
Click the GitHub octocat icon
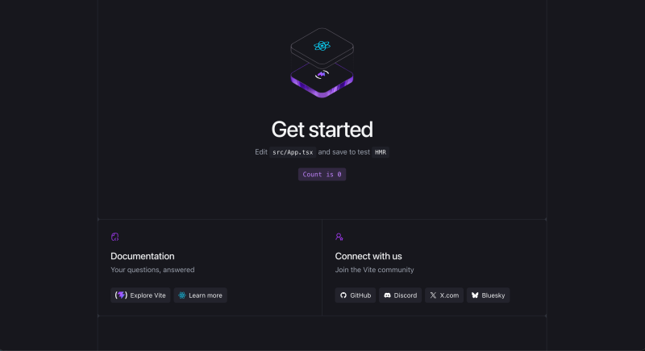pos(343,295)
